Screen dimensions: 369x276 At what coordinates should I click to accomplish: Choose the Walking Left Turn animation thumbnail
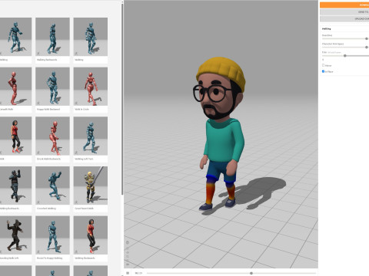91,136
